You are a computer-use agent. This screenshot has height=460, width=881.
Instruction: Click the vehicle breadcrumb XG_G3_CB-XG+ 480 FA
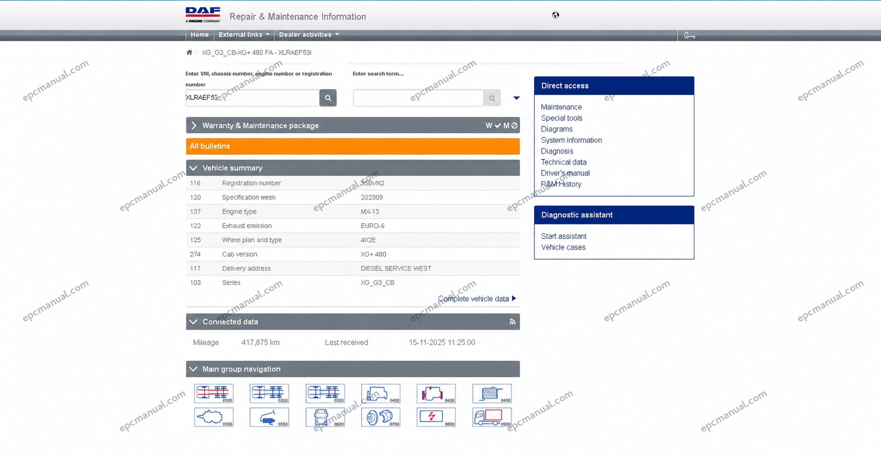coord(256,52)
